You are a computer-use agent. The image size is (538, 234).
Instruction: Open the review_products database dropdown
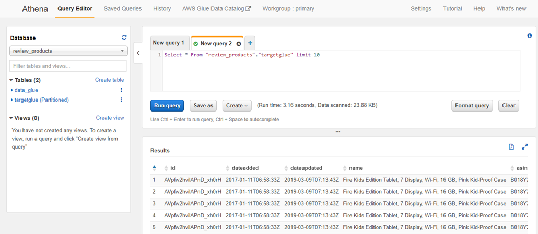(x=68, y=51)
